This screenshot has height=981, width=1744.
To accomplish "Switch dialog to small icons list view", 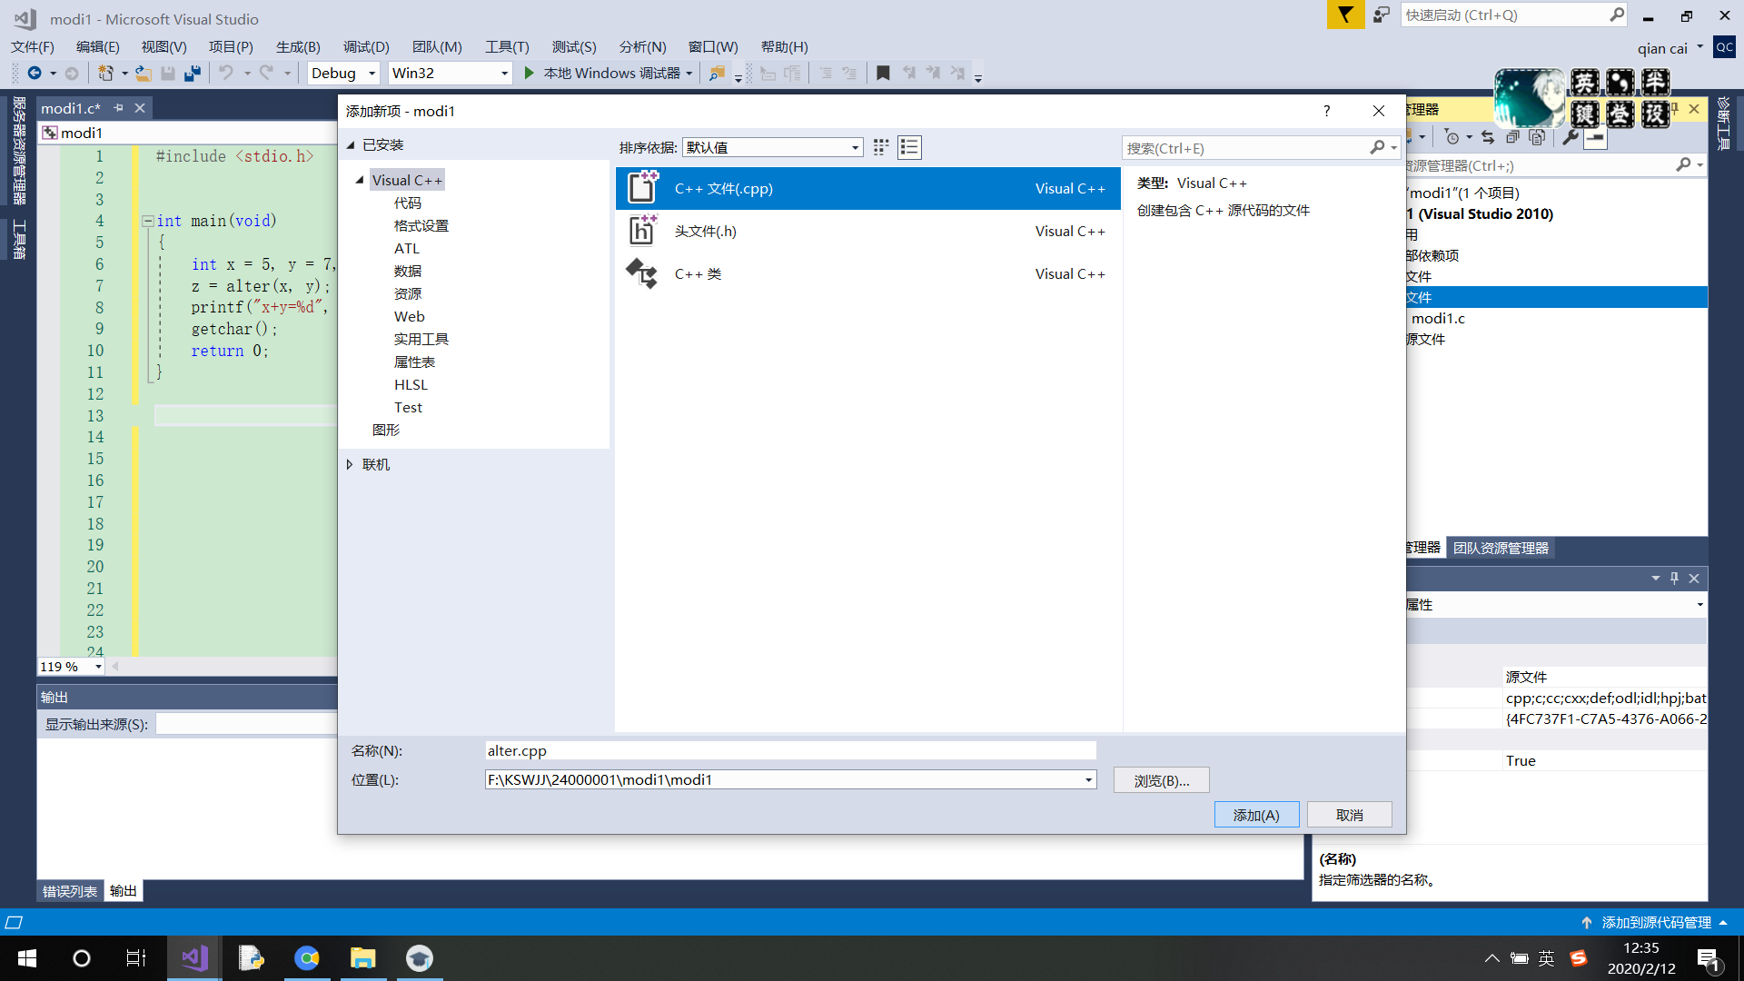I will click(909, 147).
